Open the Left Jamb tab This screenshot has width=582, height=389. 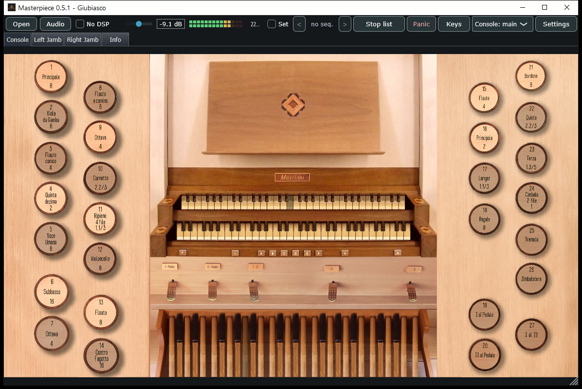pyautogui.click(x=48, y=40)
